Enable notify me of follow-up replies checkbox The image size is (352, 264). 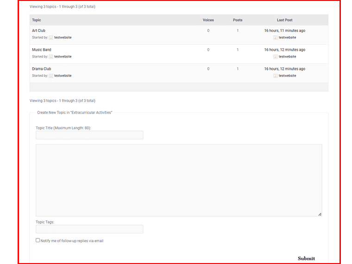(x=38, y=240)
